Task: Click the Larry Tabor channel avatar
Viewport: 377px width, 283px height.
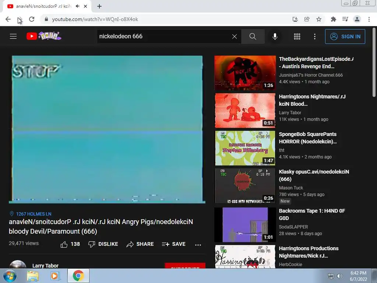Action: coord(18,264)
